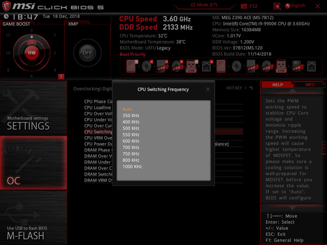Screen dimensions: 327x245
Task: Select UEFI network boot device icon
Action: pos(207,66)
